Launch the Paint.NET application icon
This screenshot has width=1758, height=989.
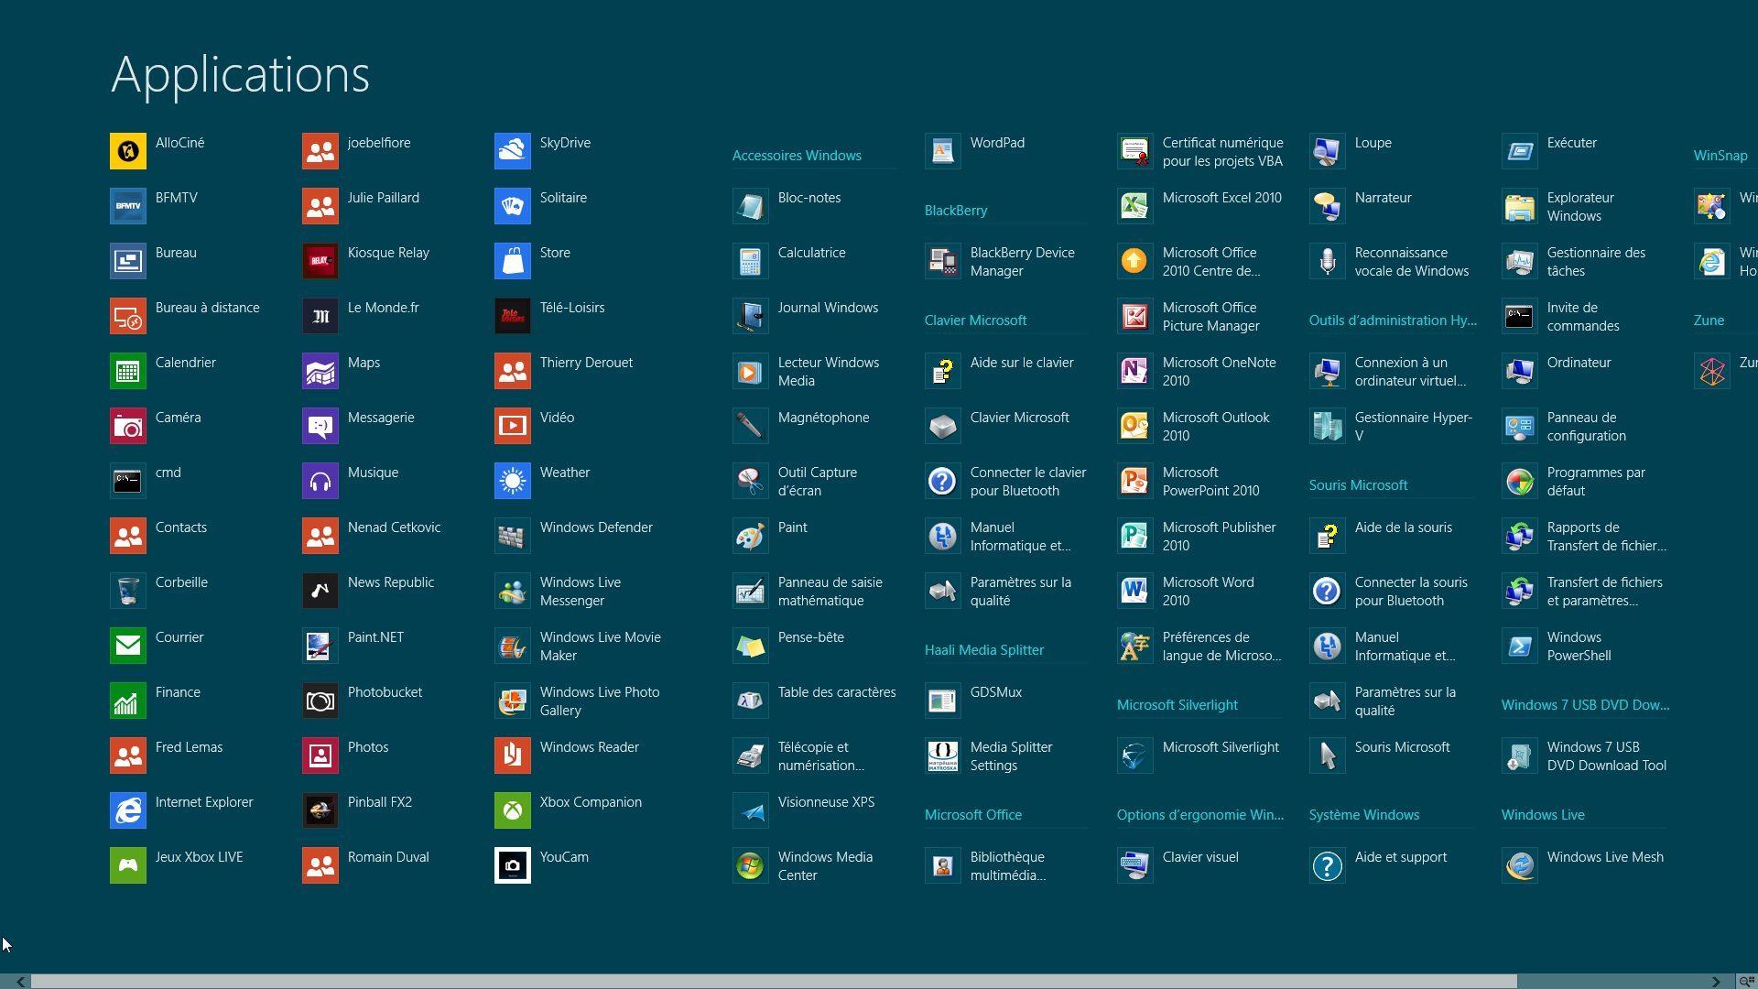[320, 646]
